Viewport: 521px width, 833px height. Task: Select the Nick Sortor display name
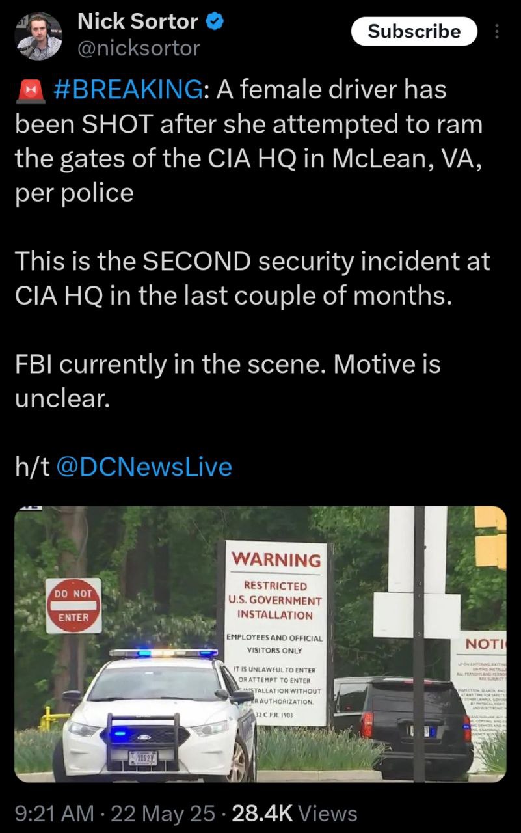tap(138, 21)
